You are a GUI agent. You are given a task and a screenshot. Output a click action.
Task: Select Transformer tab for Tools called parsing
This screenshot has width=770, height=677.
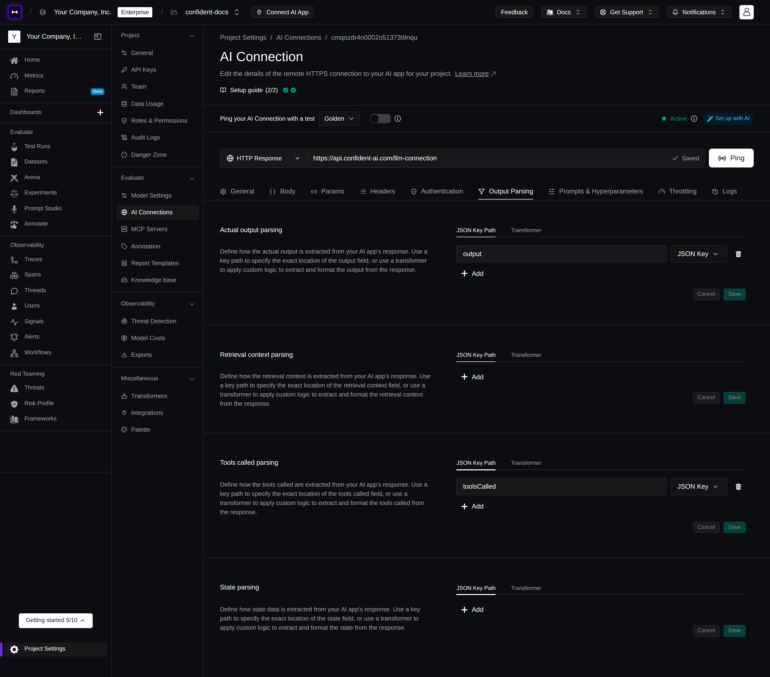tap(526, 463)
